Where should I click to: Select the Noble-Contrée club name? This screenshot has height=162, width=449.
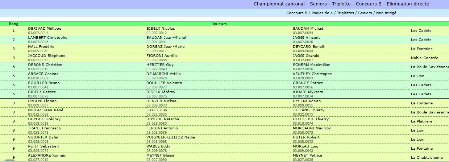pos(424,58)
